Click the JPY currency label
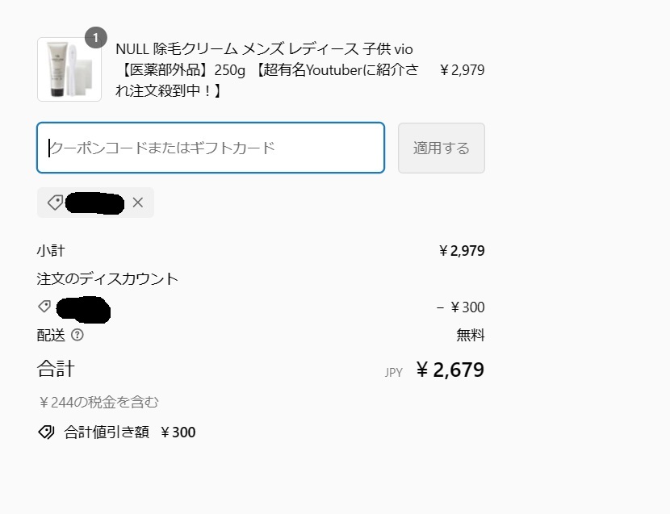 tap(394, 373)
